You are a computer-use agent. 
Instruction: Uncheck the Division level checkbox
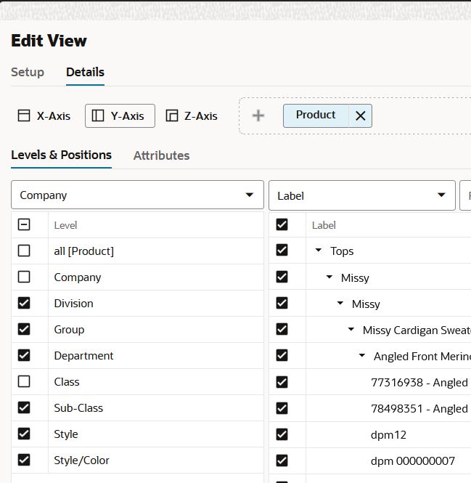(x=24, y=303)
